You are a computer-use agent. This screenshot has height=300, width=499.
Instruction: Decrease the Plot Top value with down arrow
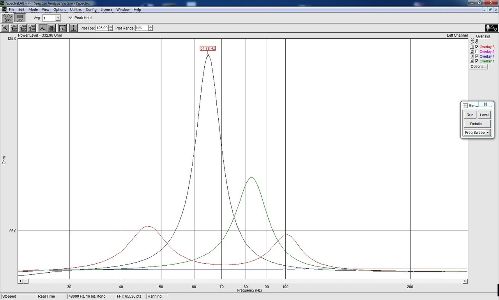point(111,30)
